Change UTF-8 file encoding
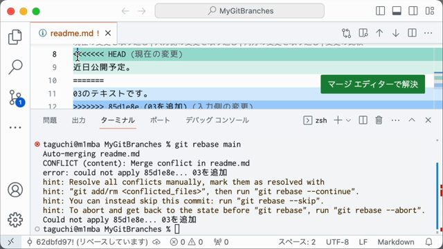This screenshot has width=443, height=249. coord(337,242)
